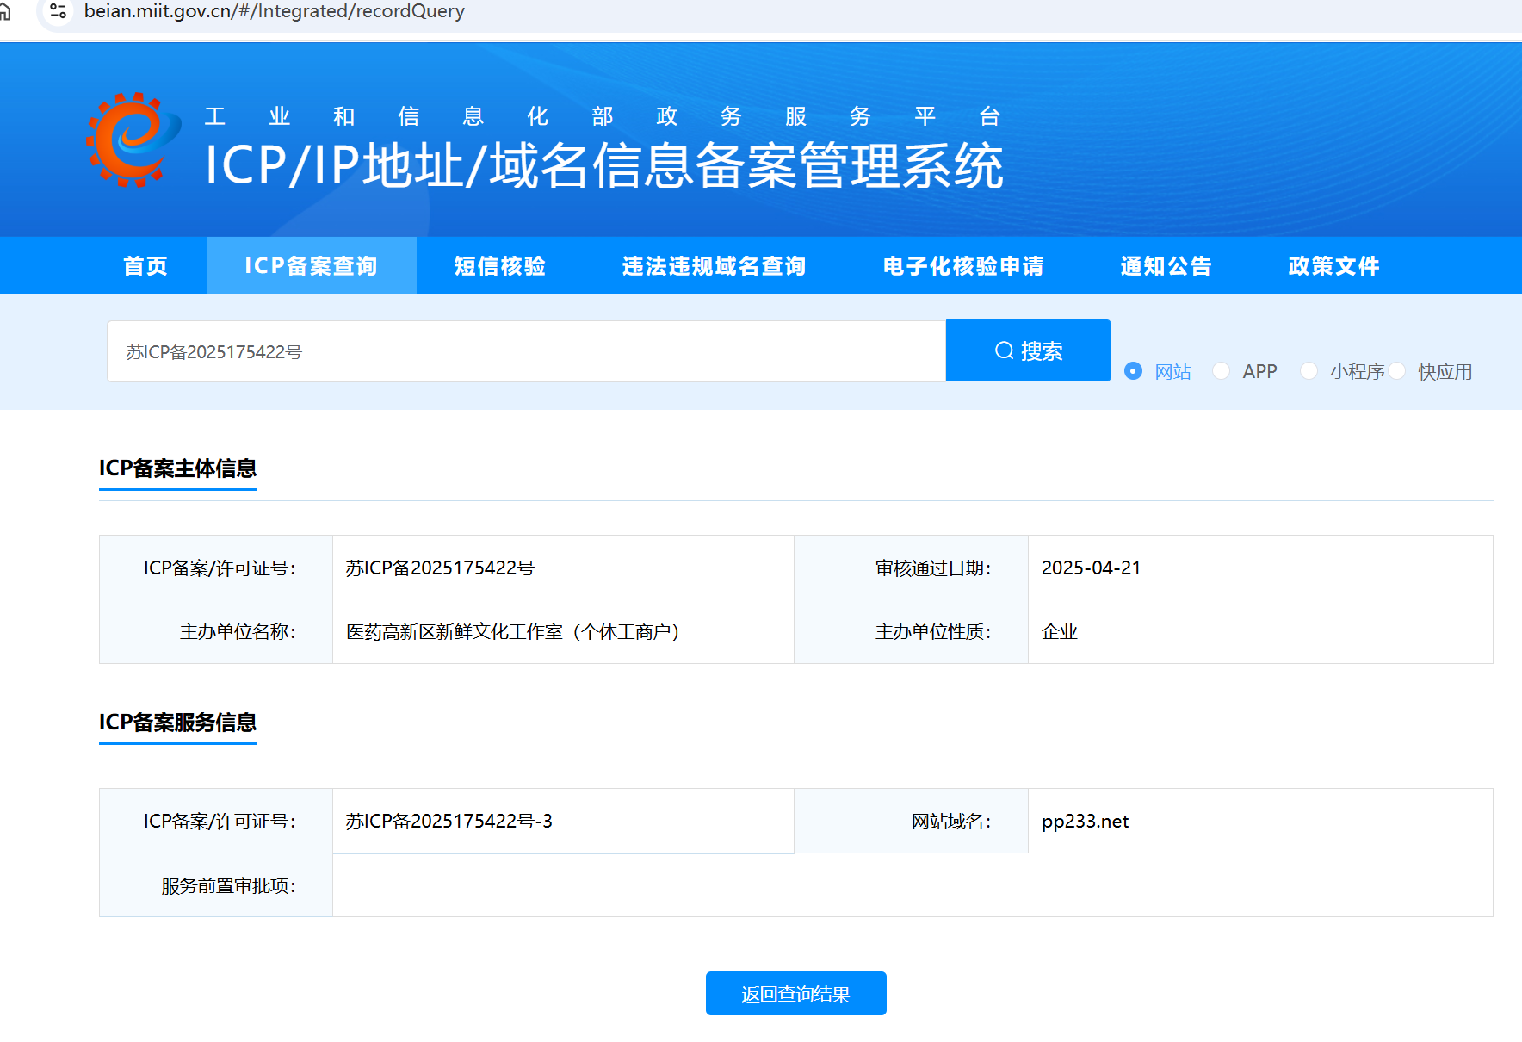Select the APP radio option

coord(1221,371)
